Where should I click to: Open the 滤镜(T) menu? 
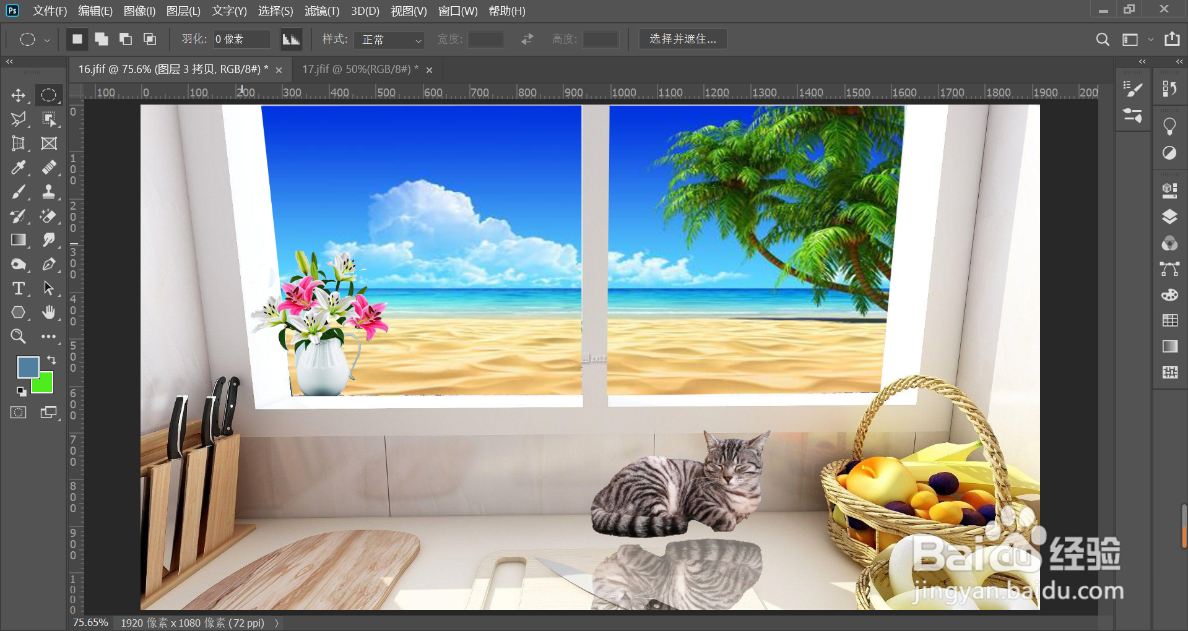(x=322, y=11)
